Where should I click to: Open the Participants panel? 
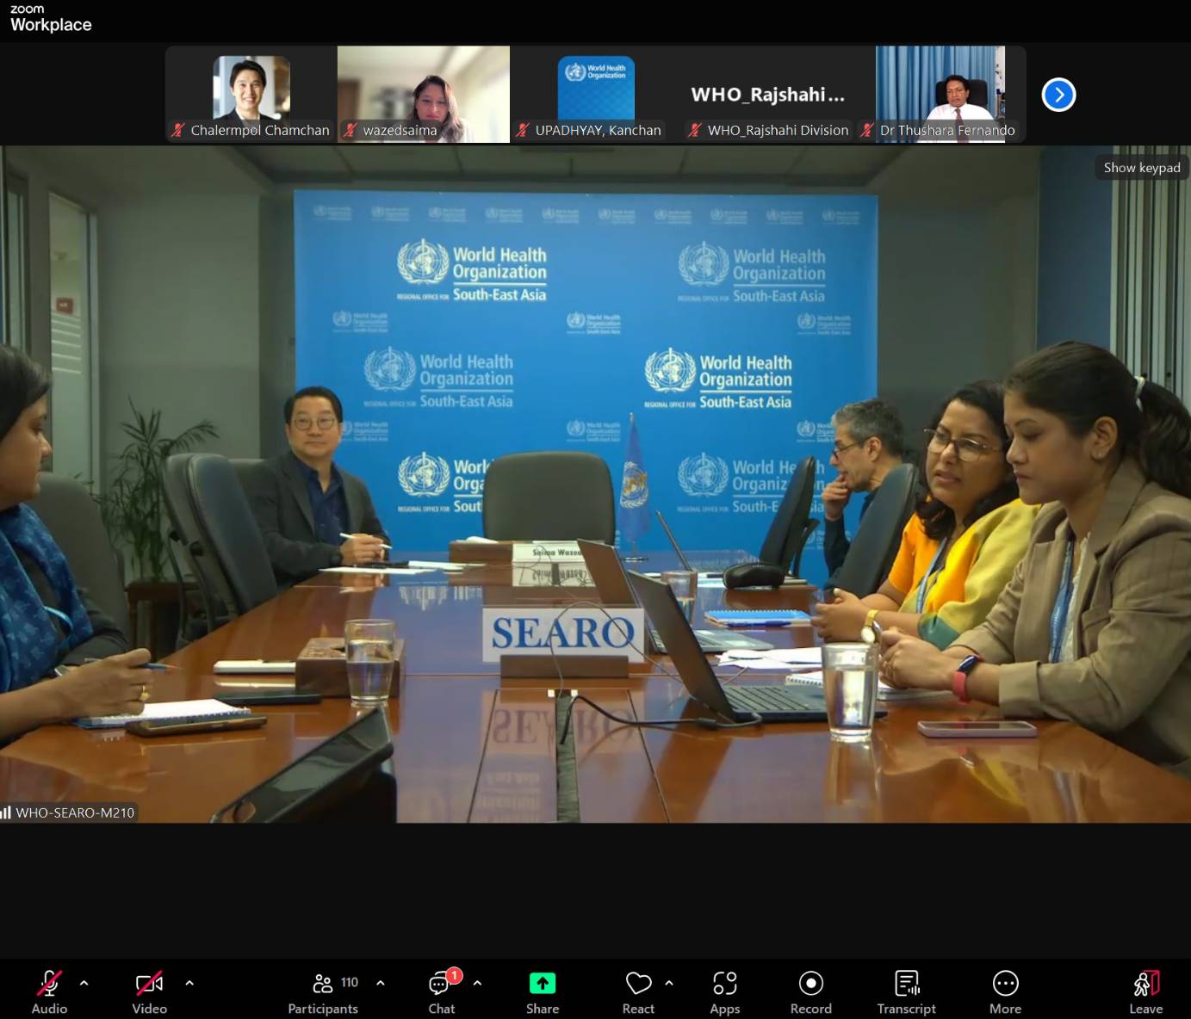point(323,991)
